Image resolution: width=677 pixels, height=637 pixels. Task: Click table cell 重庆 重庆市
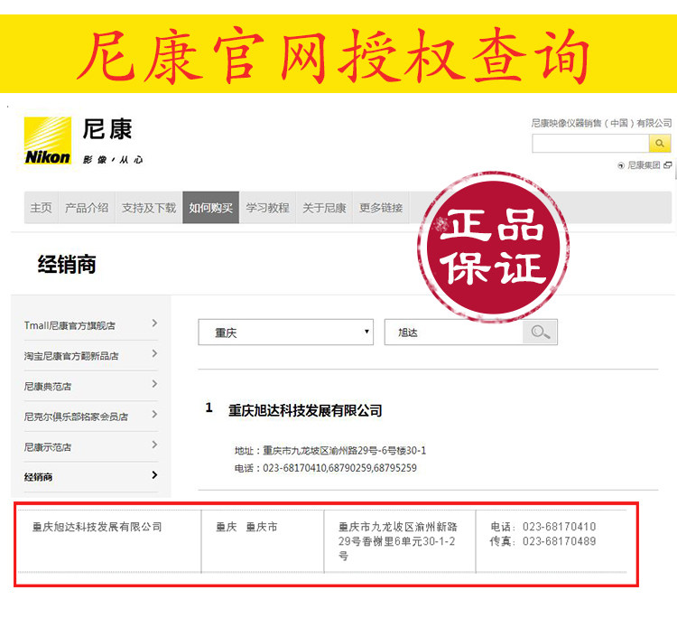(x=246, y=527)
